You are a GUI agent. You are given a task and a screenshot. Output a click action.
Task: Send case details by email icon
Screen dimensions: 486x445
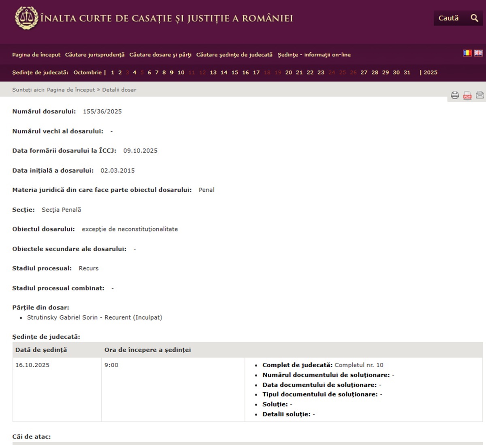[x=480, y=95]
